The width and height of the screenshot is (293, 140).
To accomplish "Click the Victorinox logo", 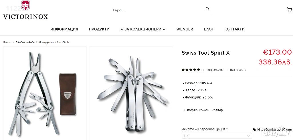I will pyautogui.click(x=25, y=10).
